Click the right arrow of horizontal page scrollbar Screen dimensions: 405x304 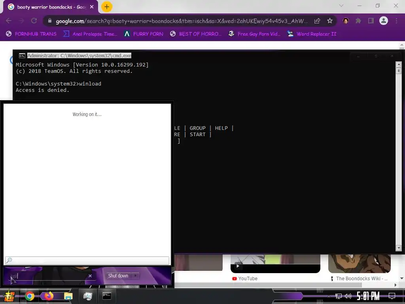pyautogui.click(x=396, y=285)
